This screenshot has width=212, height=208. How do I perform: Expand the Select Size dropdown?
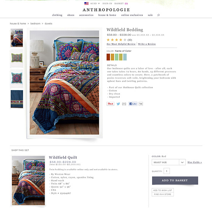(168, 162)
